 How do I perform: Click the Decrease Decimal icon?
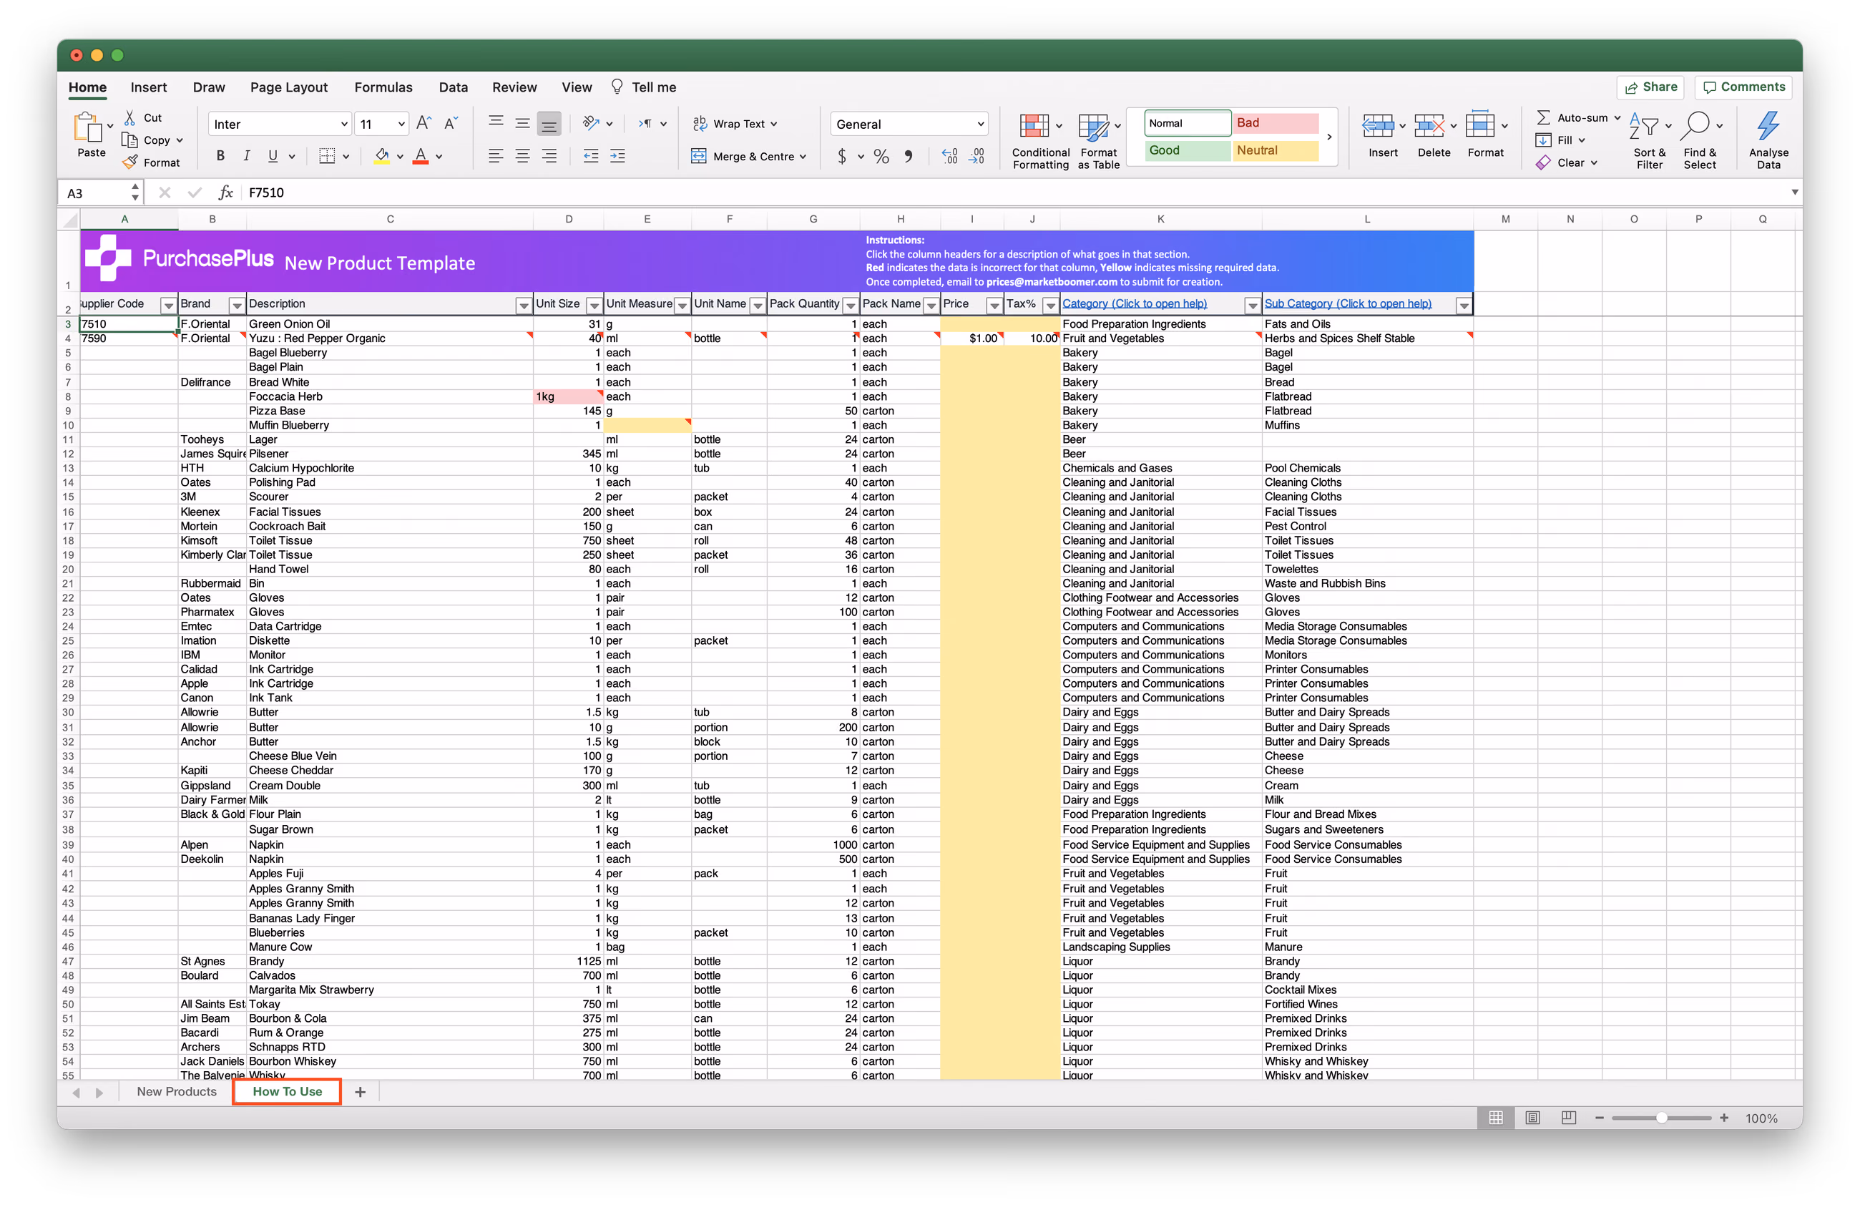(x=977, y=156)
